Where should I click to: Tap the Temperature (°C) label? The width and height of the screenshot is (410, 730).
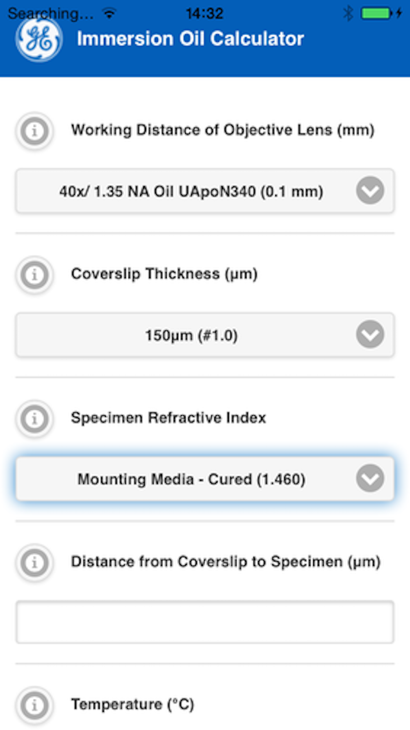132,705
